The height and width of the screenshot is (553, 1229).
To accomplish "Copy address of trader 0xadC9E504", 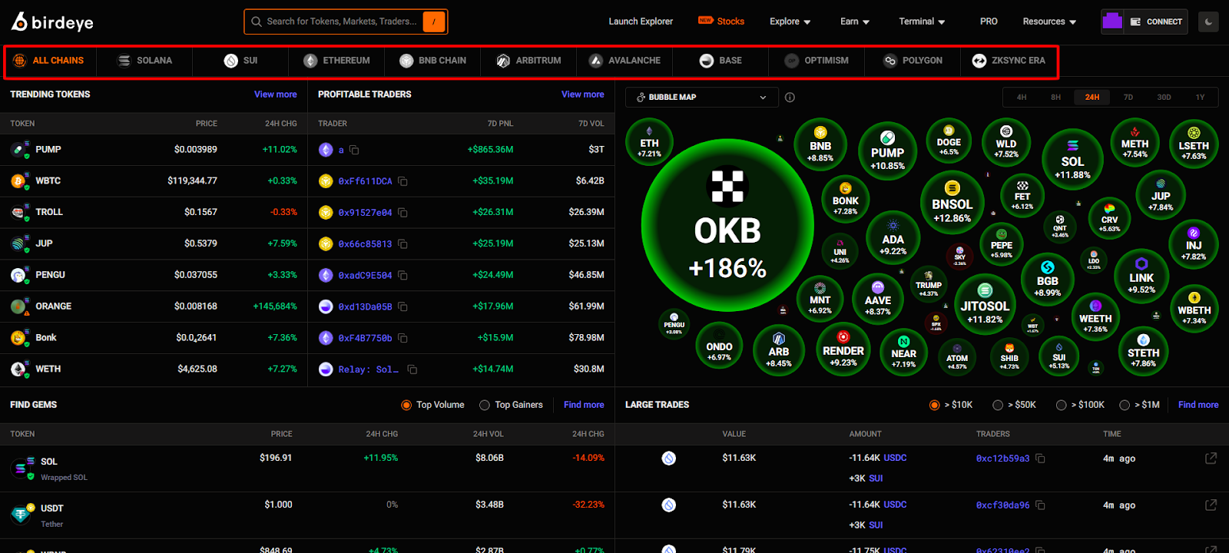I will pyautogui.click(x=402, y=275).
